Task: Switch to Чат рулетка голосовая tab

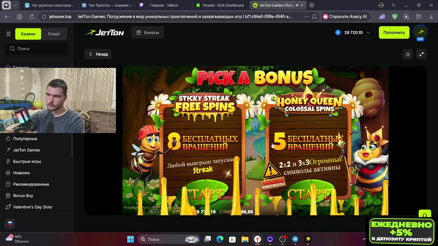Action: point(50,5)
